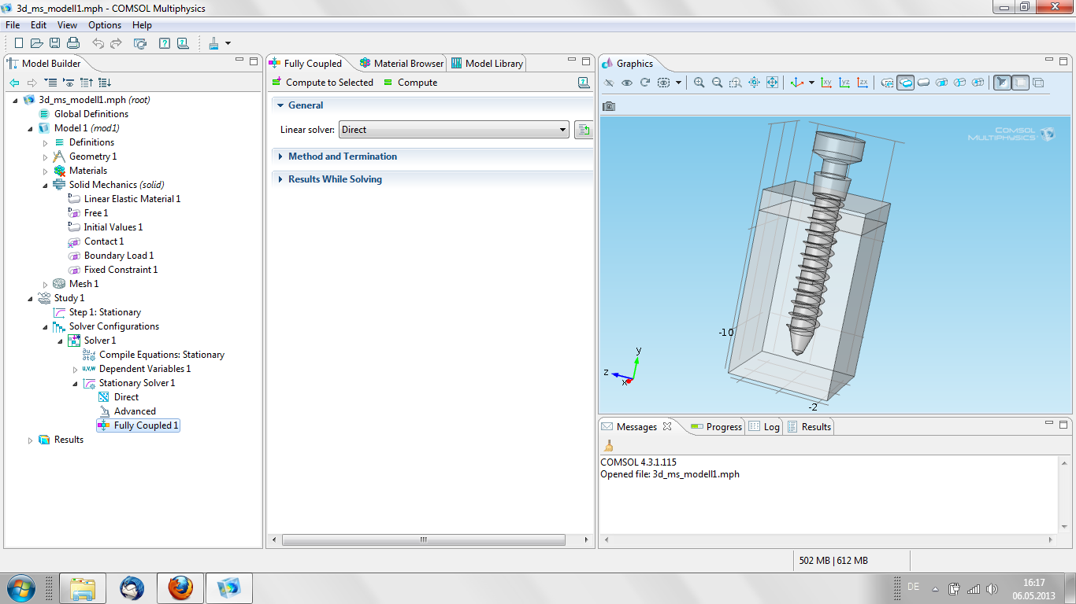Click the Compute to Selected icon
1076x604 pixels.
pyautogui.click(x=276, y=83)
